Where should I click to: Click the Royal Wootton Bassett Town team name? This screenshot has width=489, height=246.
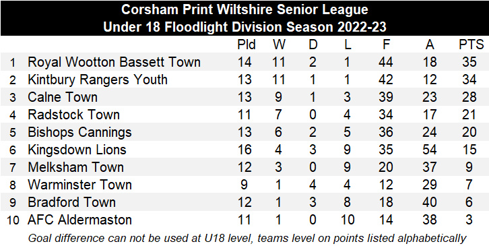point(114,62)
